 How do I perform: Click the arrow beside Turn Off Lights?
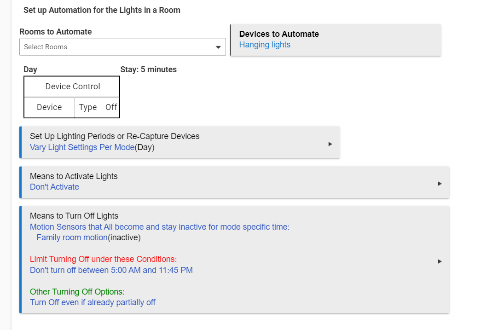(440, 261)
